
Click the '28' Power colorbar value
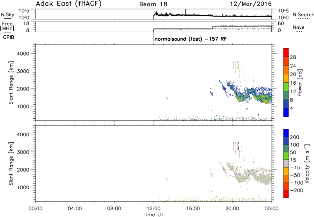point(293,57)
